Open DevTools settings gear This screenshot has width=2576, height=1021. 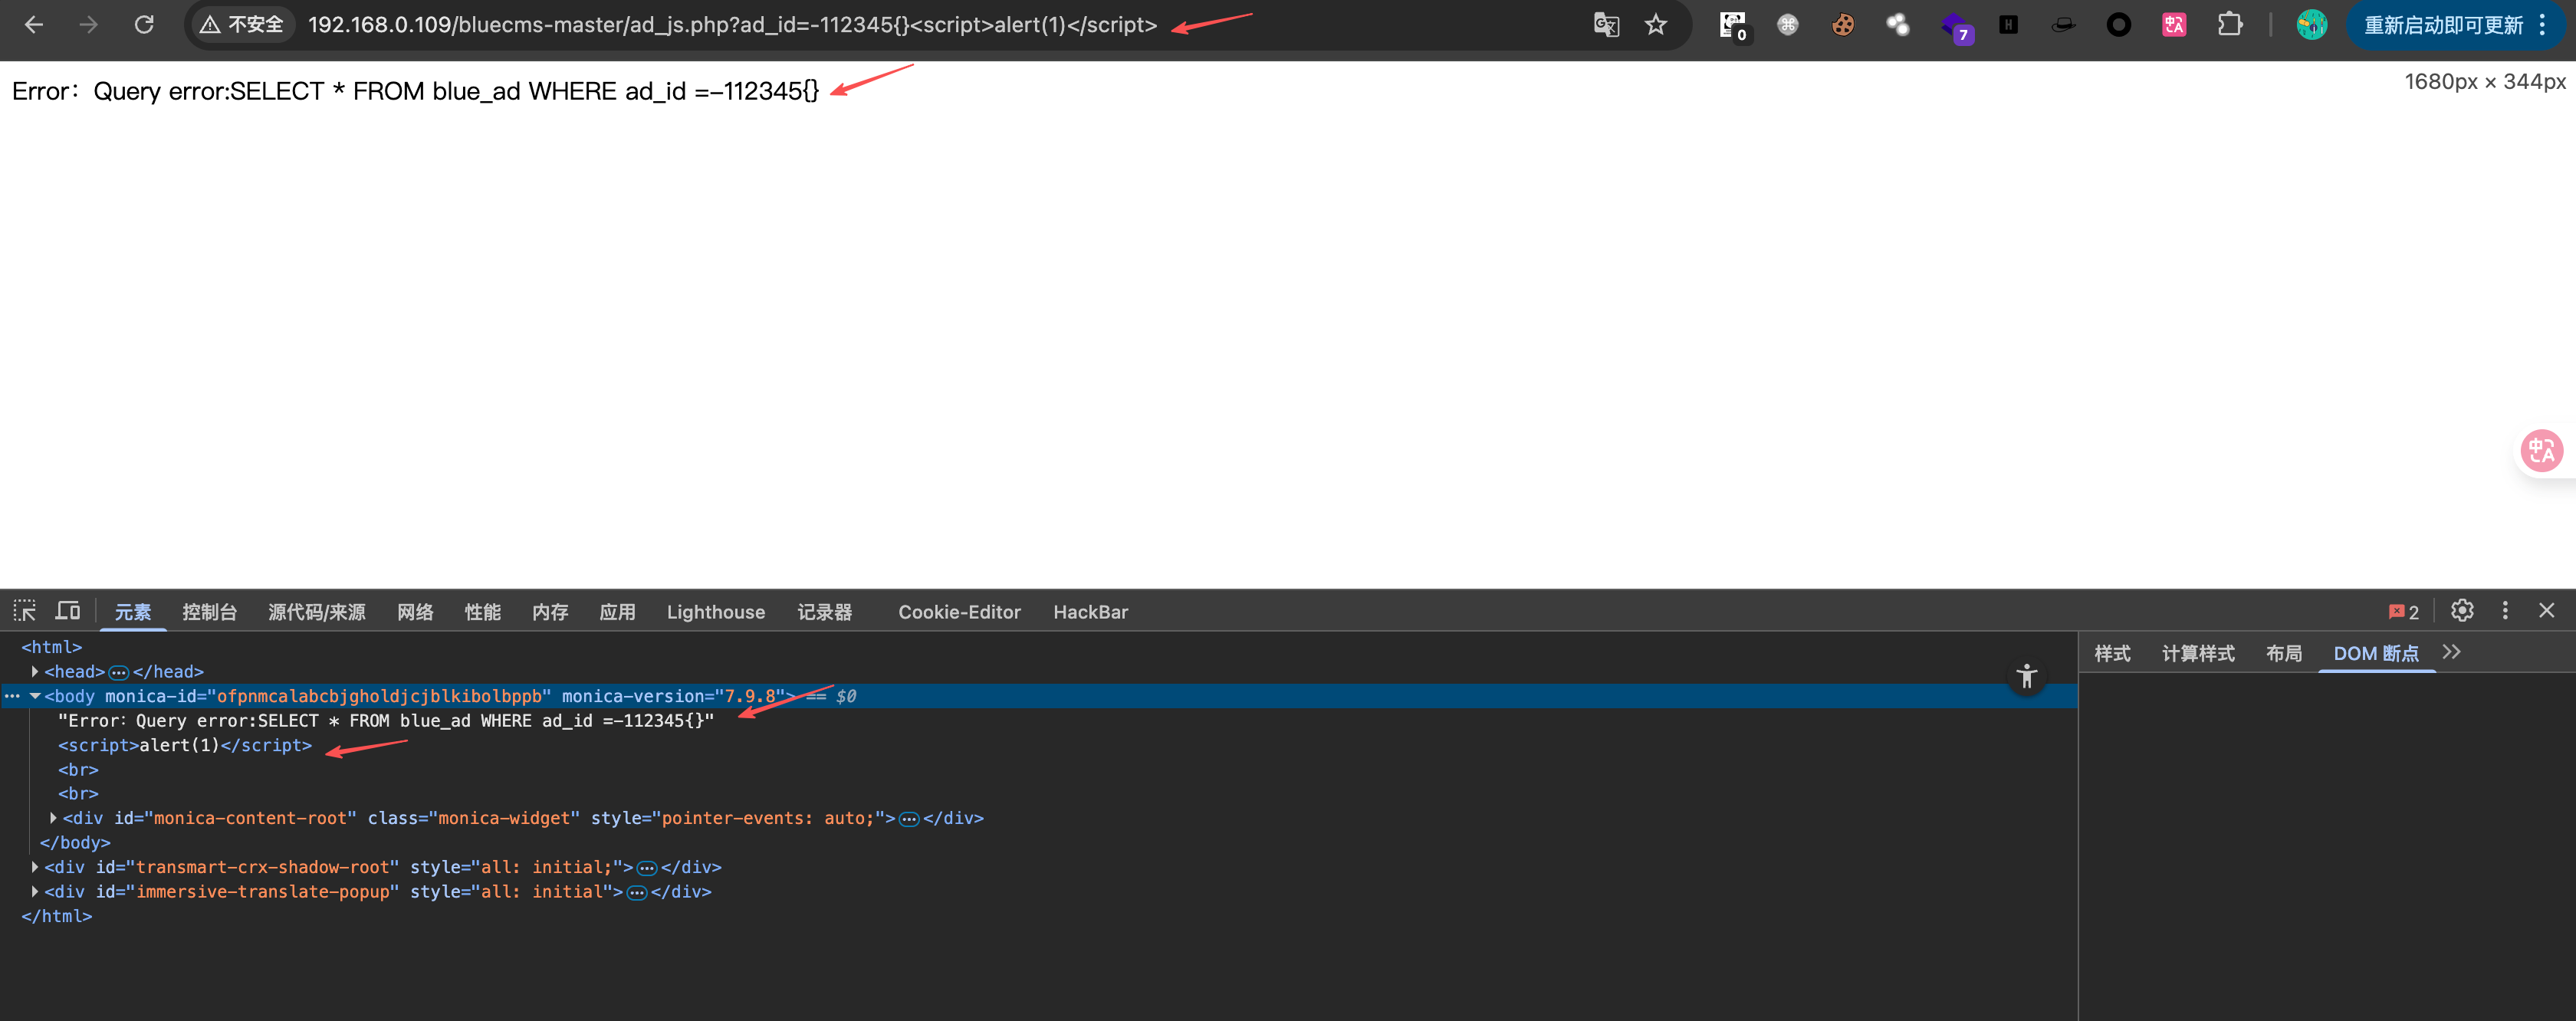(2462, 611)
